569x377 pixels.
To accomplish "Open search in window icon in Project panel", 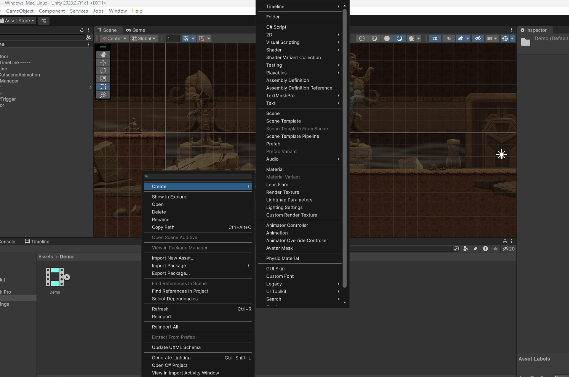I will [x=456, y=249].
